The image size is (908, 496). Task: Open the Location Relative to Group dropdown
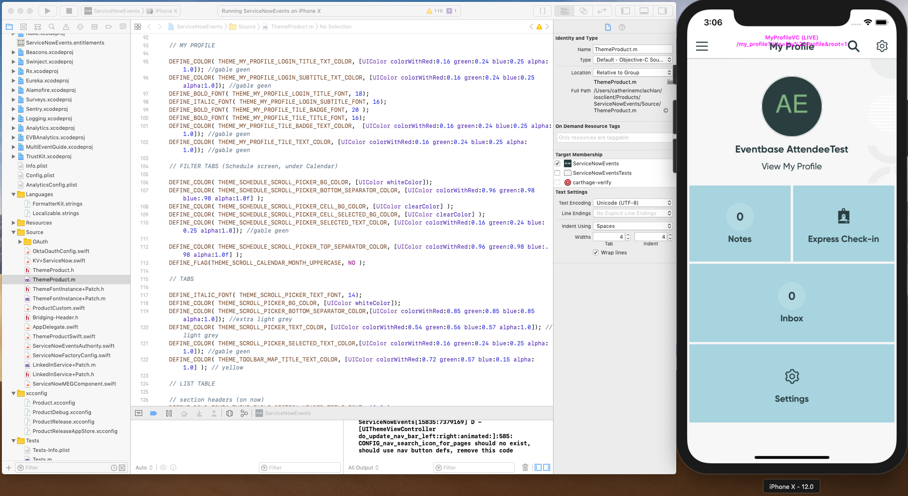coord(633,72)
